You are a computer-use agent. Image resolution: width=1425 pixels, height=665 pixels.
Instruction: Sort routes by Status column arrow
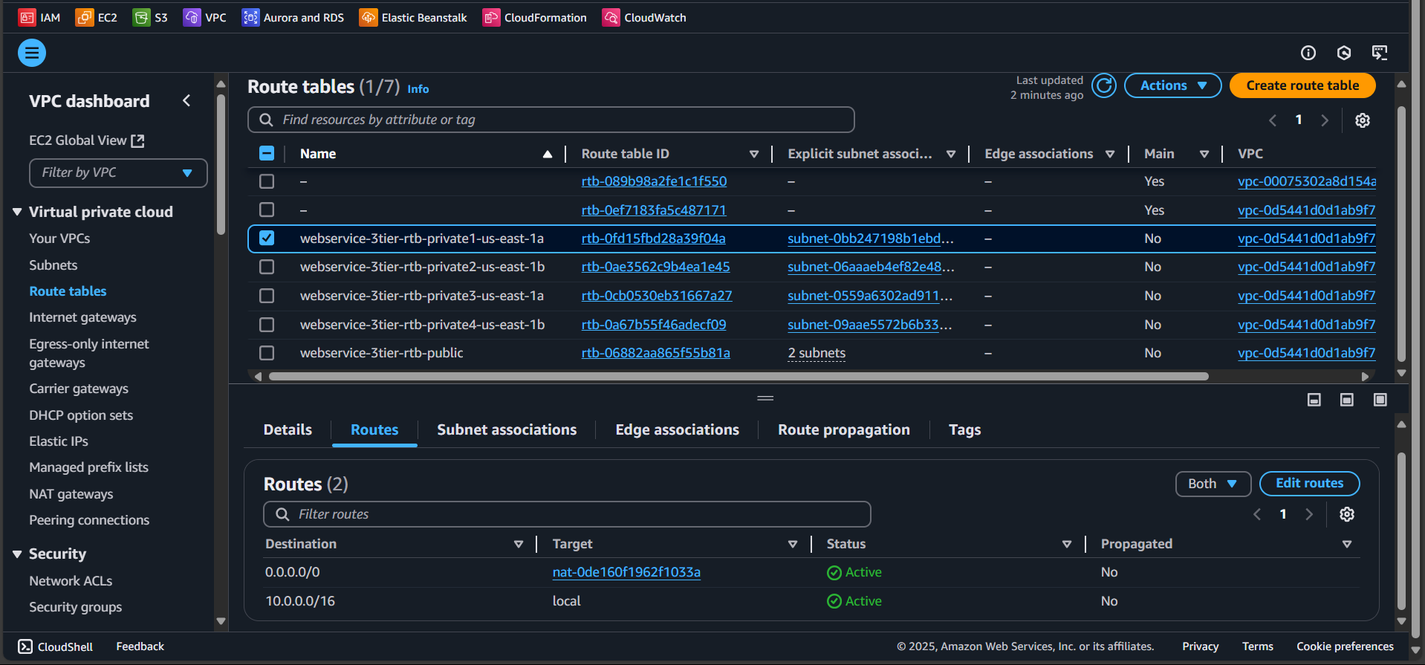[1067, 544]
